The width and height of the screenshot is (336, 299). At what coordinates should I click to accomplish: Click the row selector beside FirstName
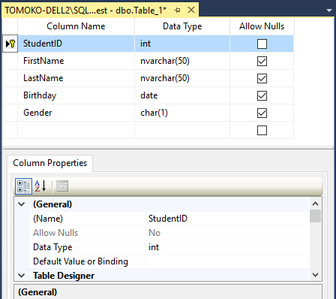click(10, 61)
